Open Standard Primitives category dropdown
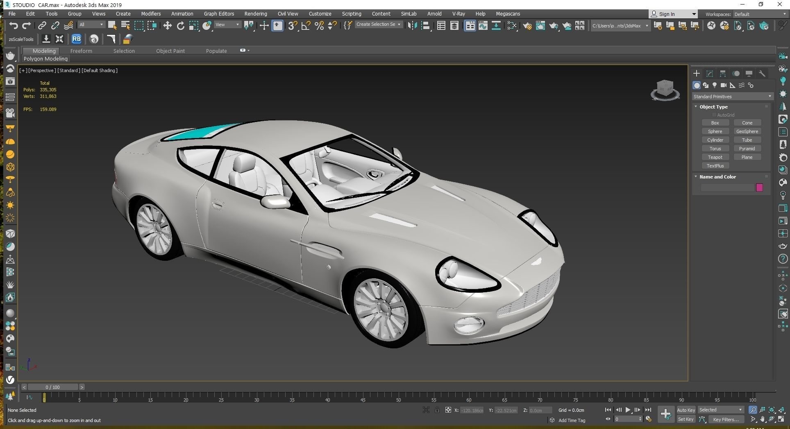Image resolution: width=790 pixels, height=429 pixels. pos(733,97)
